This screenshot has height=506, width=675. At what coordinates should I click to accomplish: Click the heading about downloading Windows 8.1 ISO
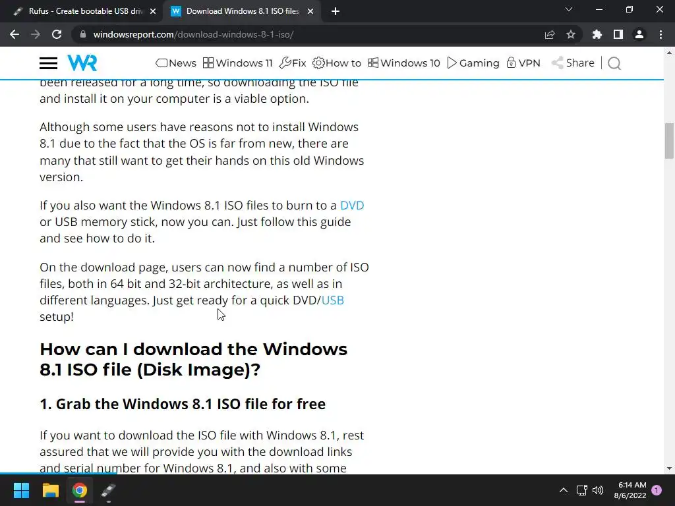pyautogui.click(x=193, y=359)
